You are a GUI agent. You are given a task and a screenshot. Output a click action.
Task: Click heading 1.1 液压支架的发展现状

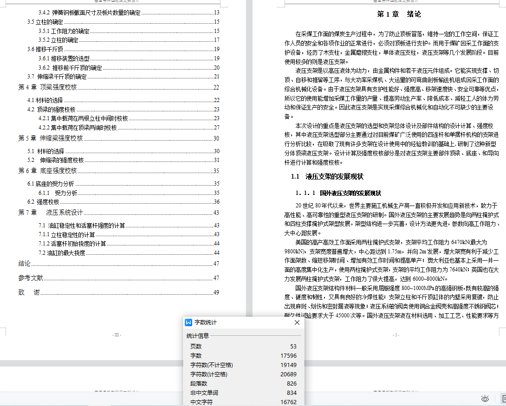coord(327,177)
